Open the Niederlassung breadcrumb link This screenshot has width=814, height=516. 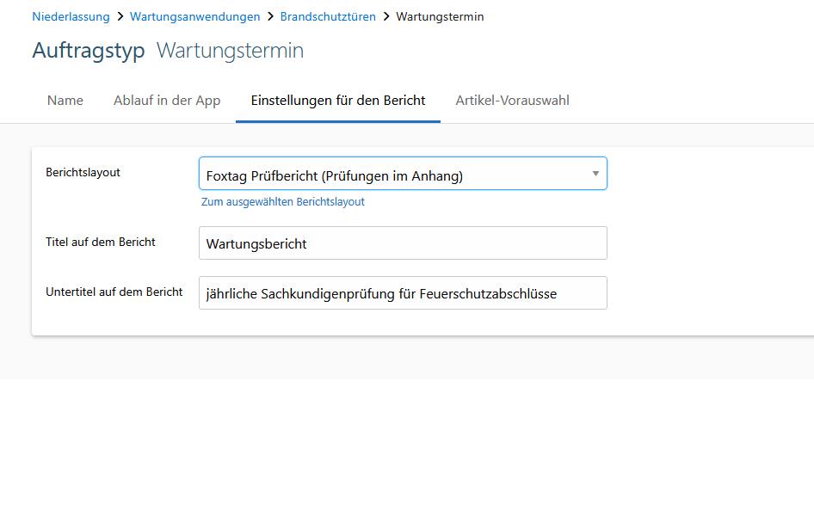pos(71,16)
